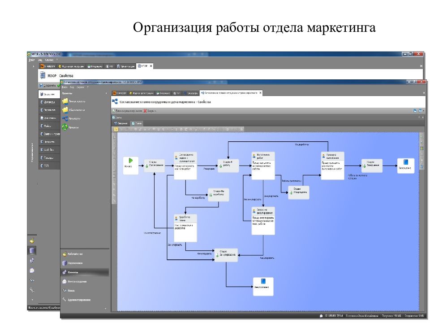Switch to the orange first tab in front window

120,93
